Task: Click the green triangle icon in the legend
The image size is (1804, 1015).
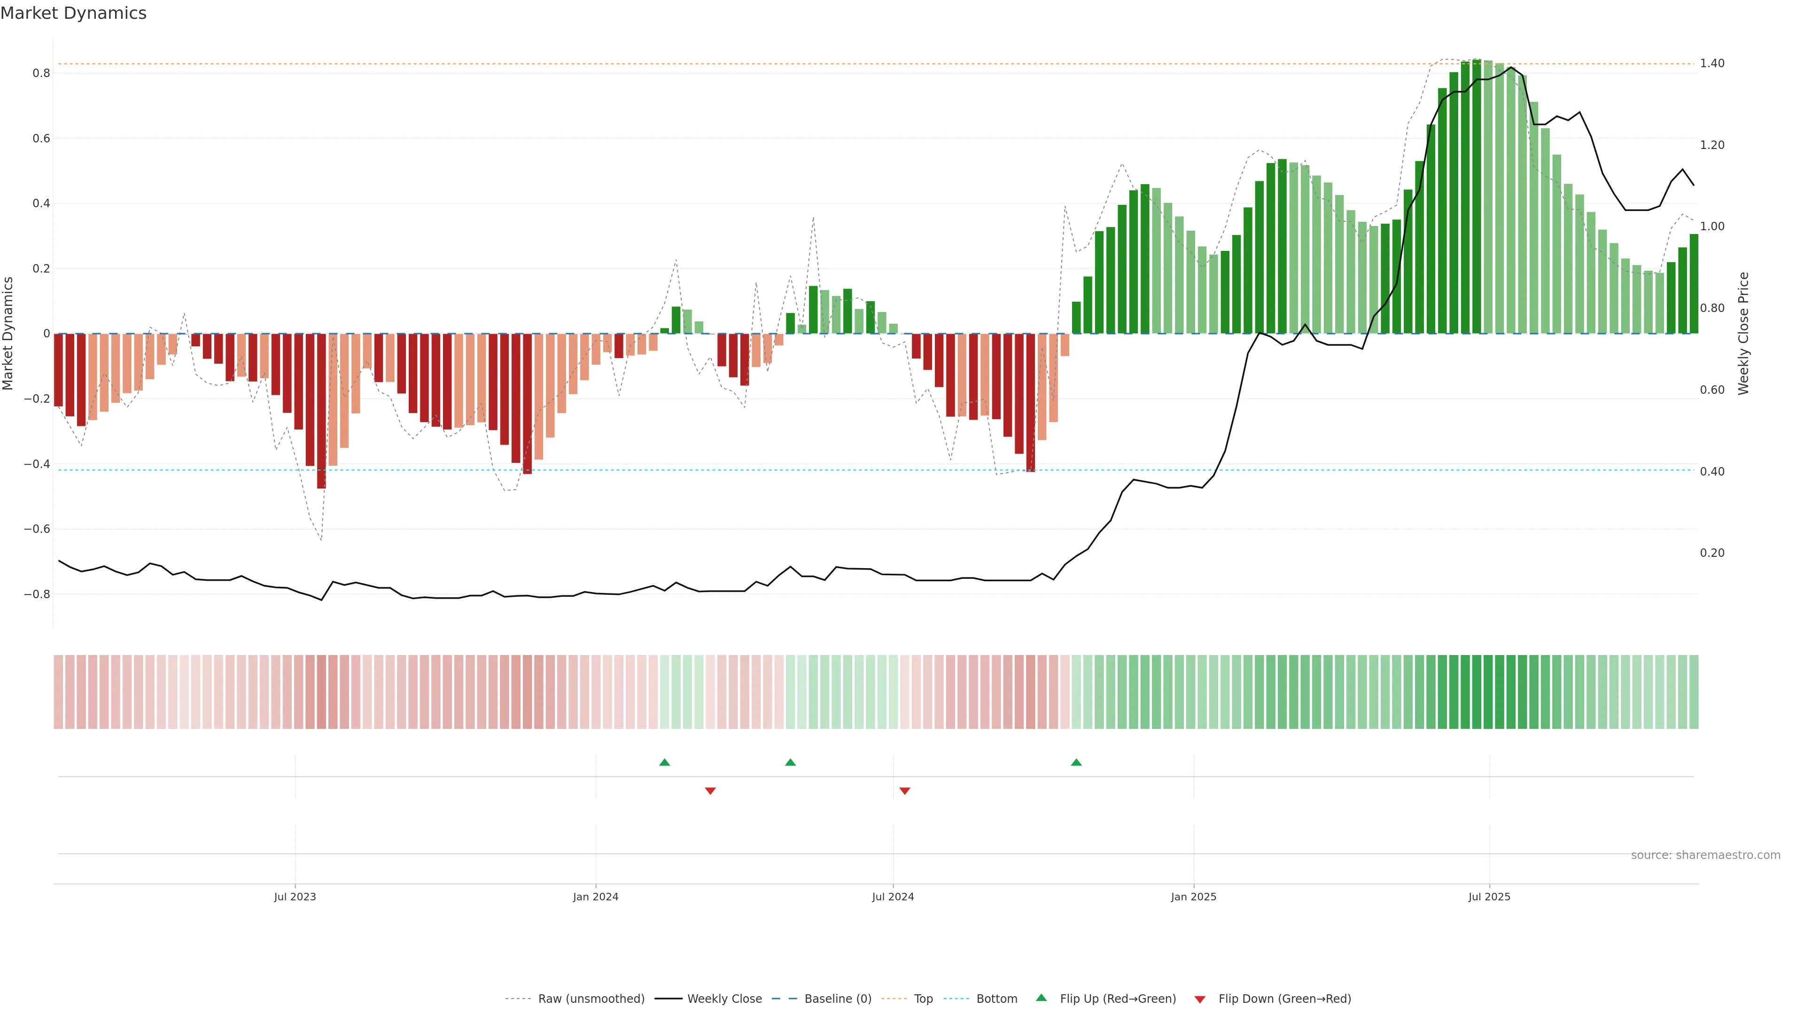Action: [x=1042, y=998]
